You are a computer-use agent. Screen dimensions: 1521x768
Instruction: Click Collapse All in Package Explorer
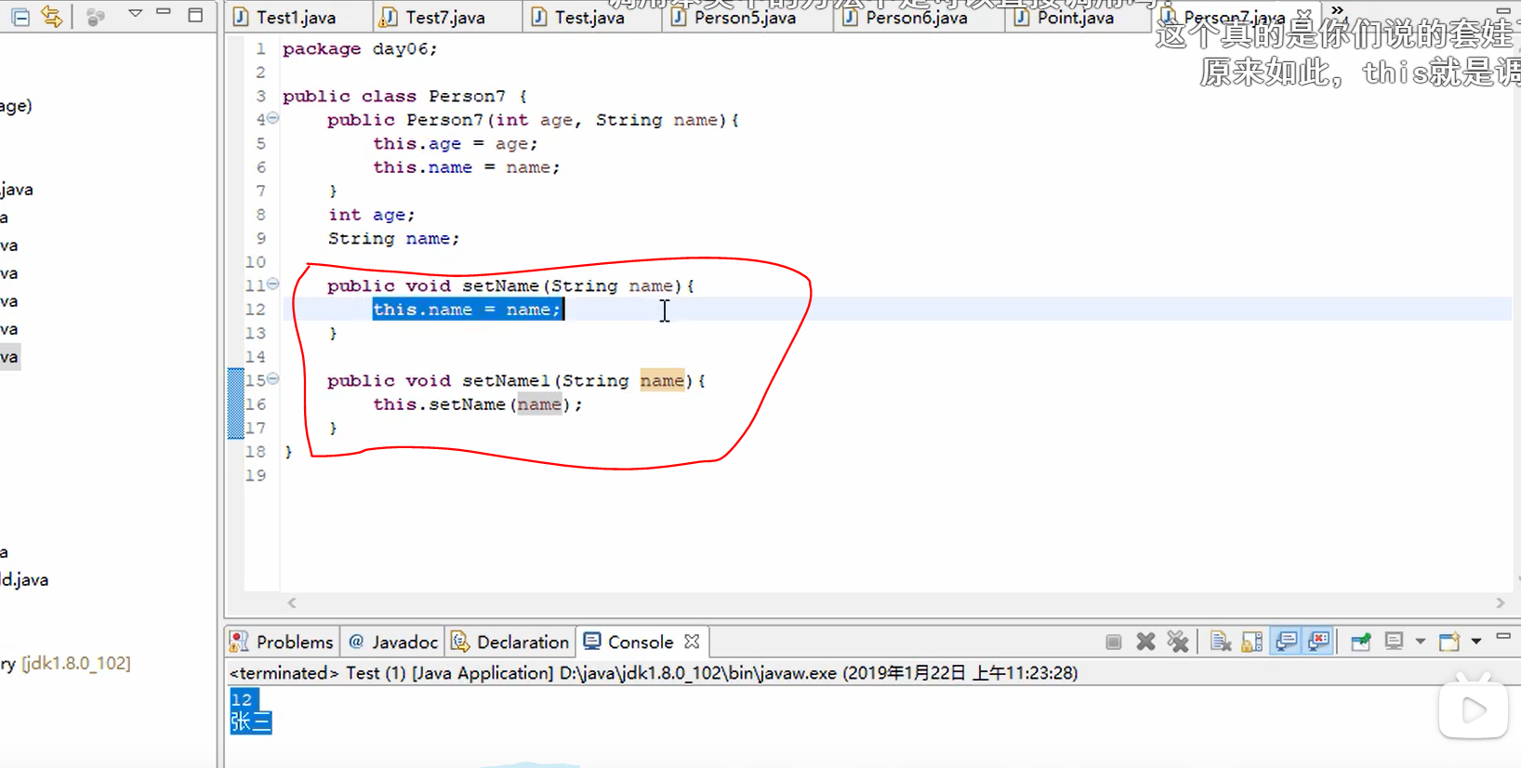tap(20, 16)
